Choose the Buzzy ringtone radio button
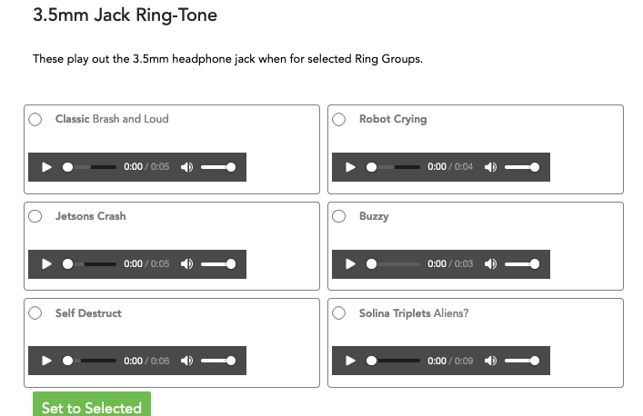Viewport: 643px width, 416px height. pos(339,216)
